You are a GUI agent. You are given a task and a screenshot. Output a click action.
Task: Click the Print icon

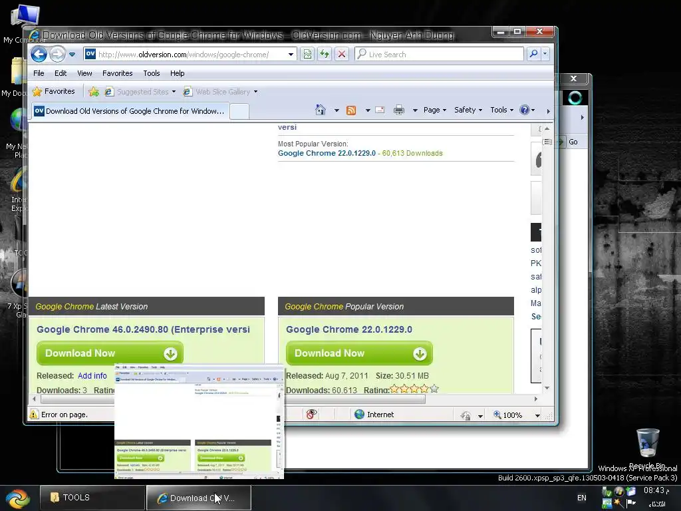tap(399, 110)
